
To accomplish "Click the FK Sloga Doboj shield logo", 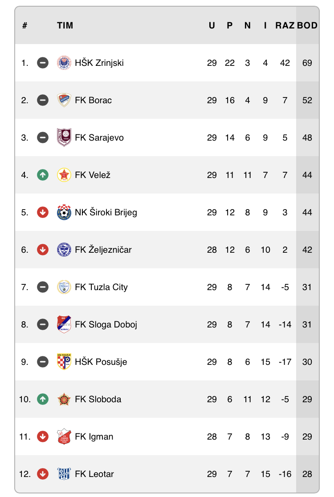I will [64, 324].
